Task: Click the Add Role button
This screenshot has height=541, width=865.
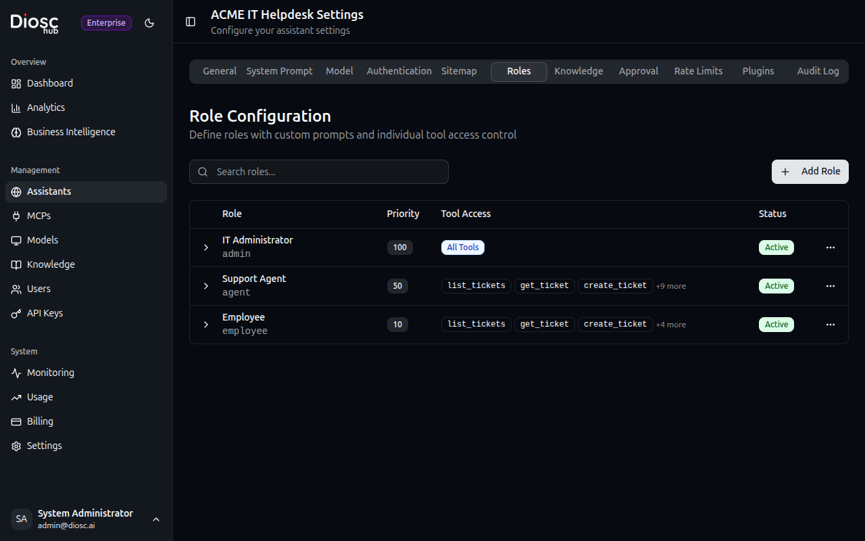Action: [x=810, y=172]
